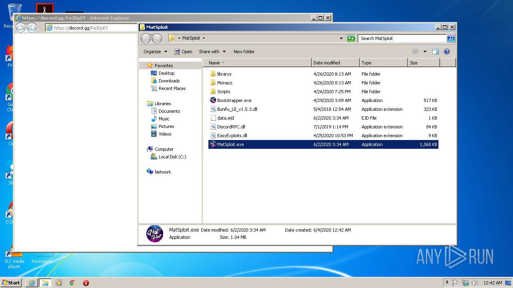The height and width of the screenshot is (288, 513).
Task: Sort by Date modified column header
Action: click(335, 63)
